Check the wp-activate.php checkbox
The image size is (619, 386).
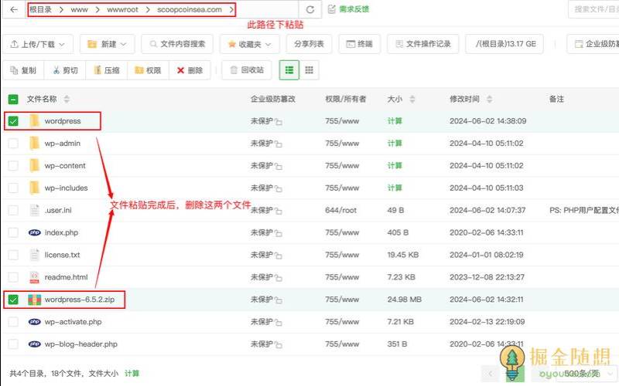(x=13, y=322)
